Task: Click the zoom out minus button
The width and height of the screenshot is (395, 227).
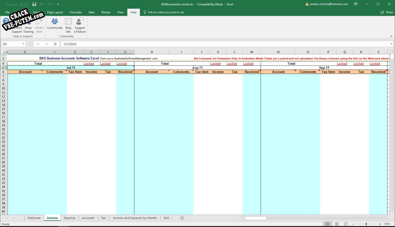Action: [353, 224]
